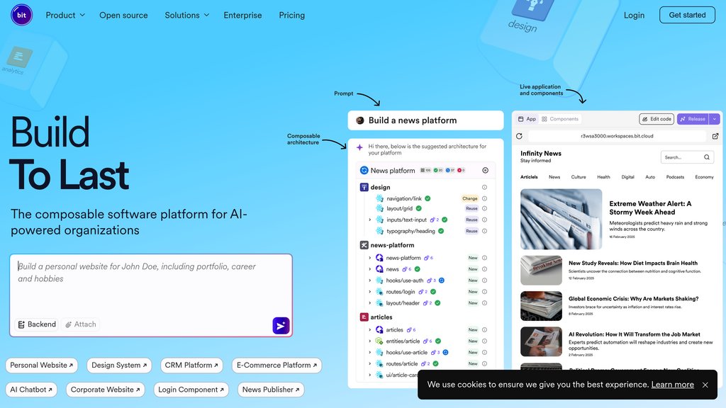Click the news-platform scope icon
The height and width of the screenshot is (408, 726).
[x=364, y=245]
